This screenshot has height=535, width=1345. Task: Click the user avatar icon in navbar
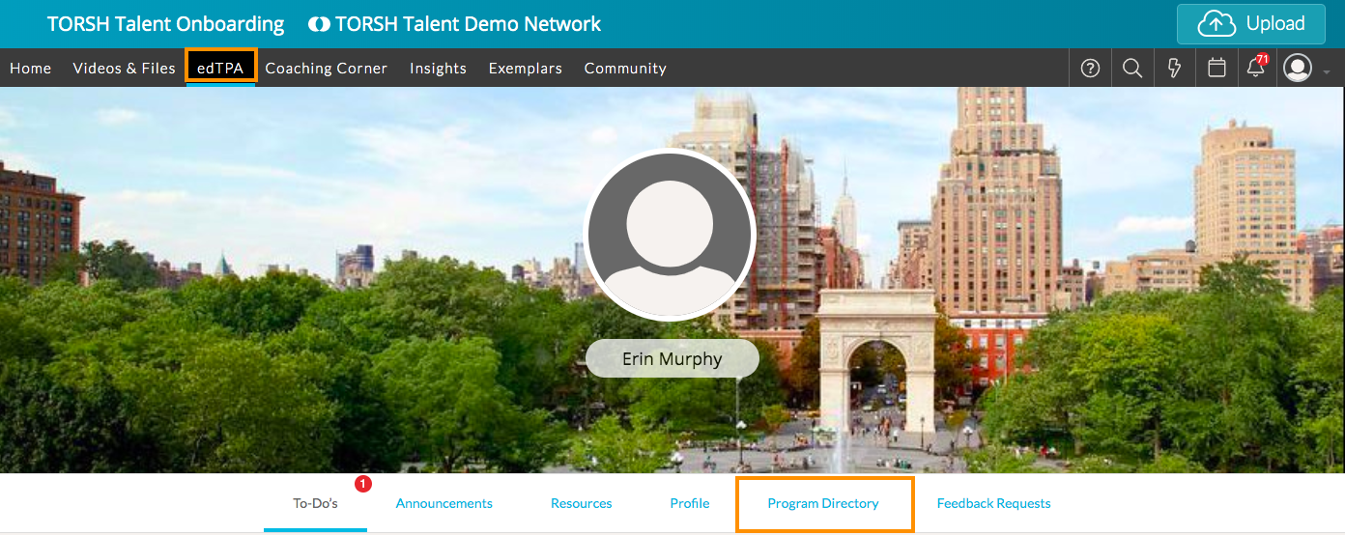(x=1298, y=68)
